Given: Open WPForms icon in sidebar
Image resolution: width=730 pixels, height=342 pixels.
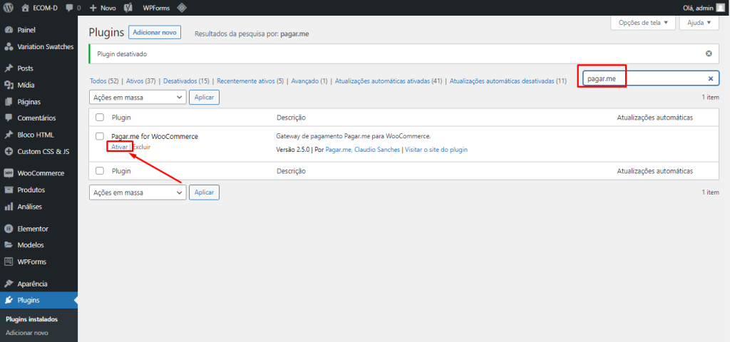Looking at the screenshot, I should coord(9,261).
